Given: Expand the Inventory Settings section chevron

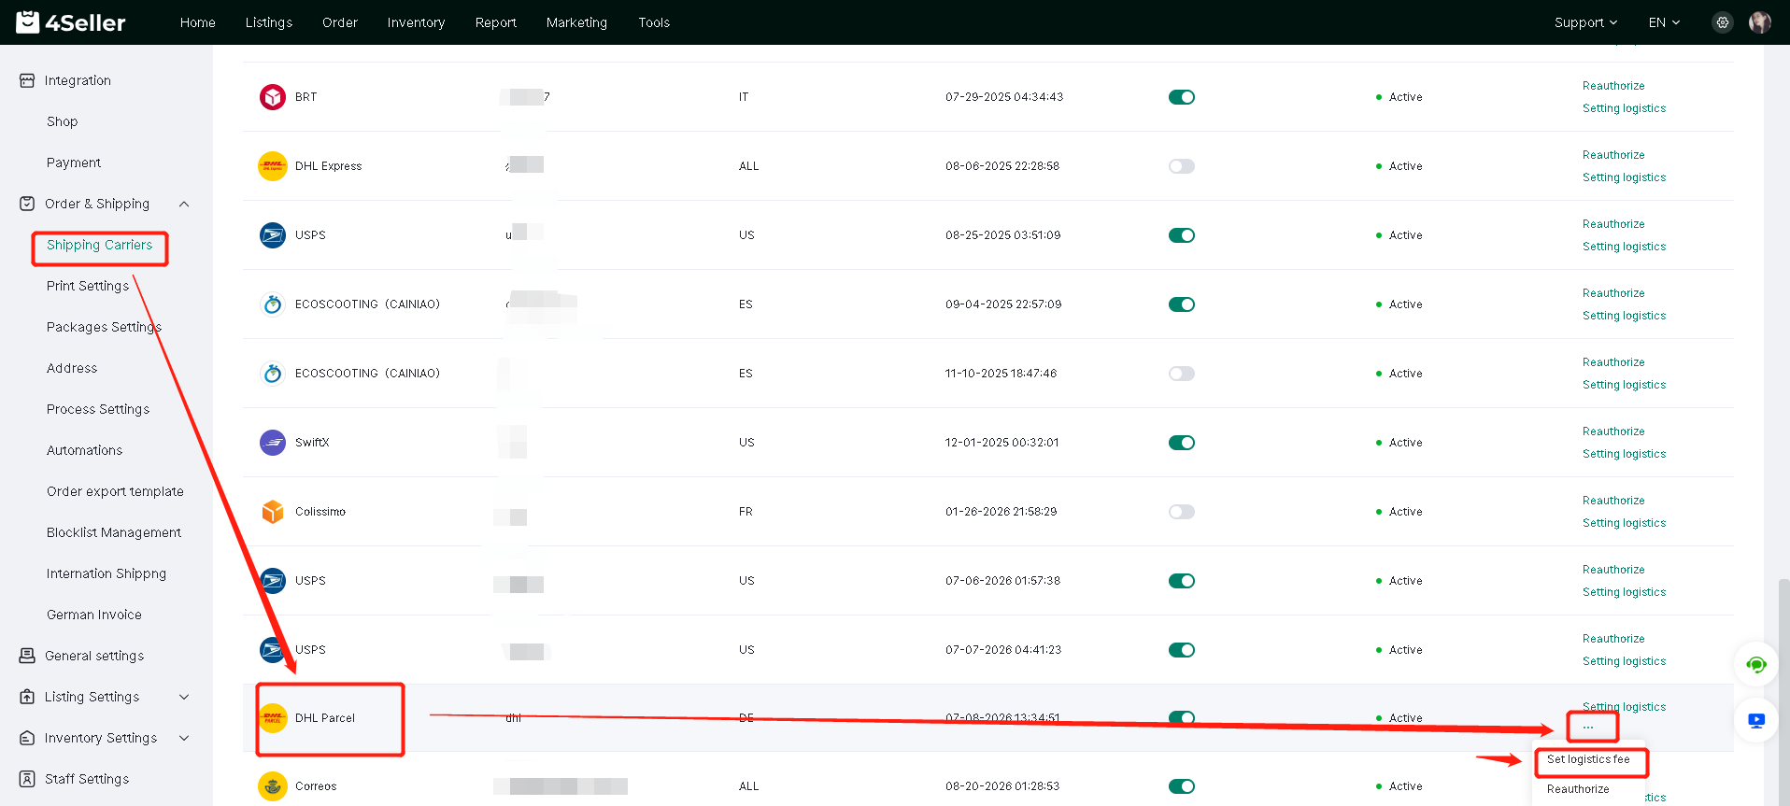Looking at the screenshot, I should point(184,738).
